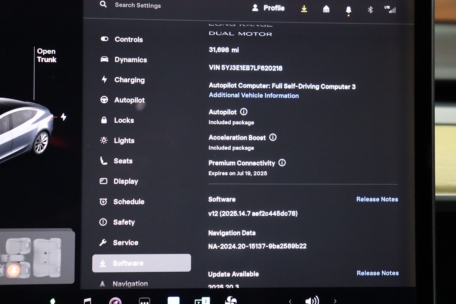Tap the Search Settings magnifier icon
Screen dimensions: 456x304
click(103, 5)
